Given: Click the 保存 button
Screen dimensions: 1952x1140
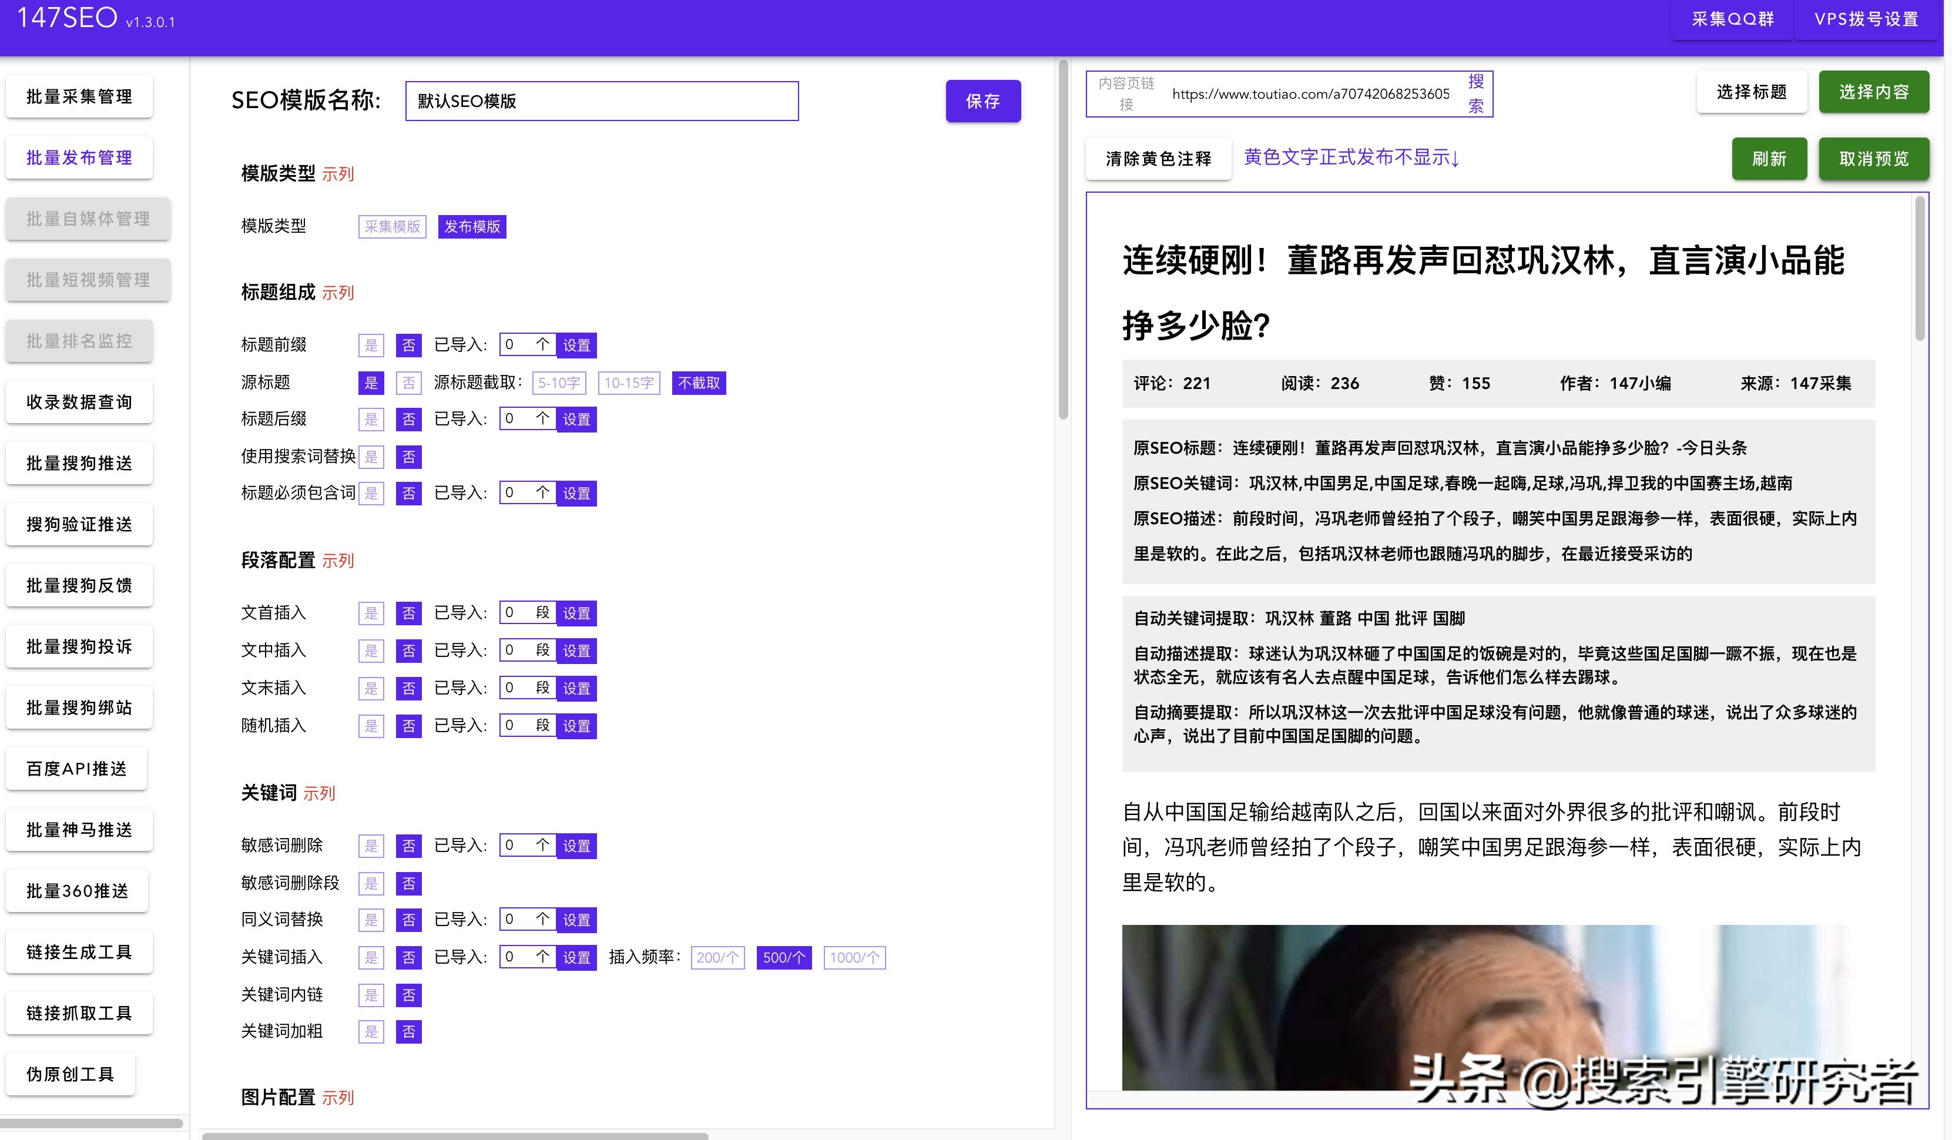Looking at the screenshot, I should pos(982,100).
